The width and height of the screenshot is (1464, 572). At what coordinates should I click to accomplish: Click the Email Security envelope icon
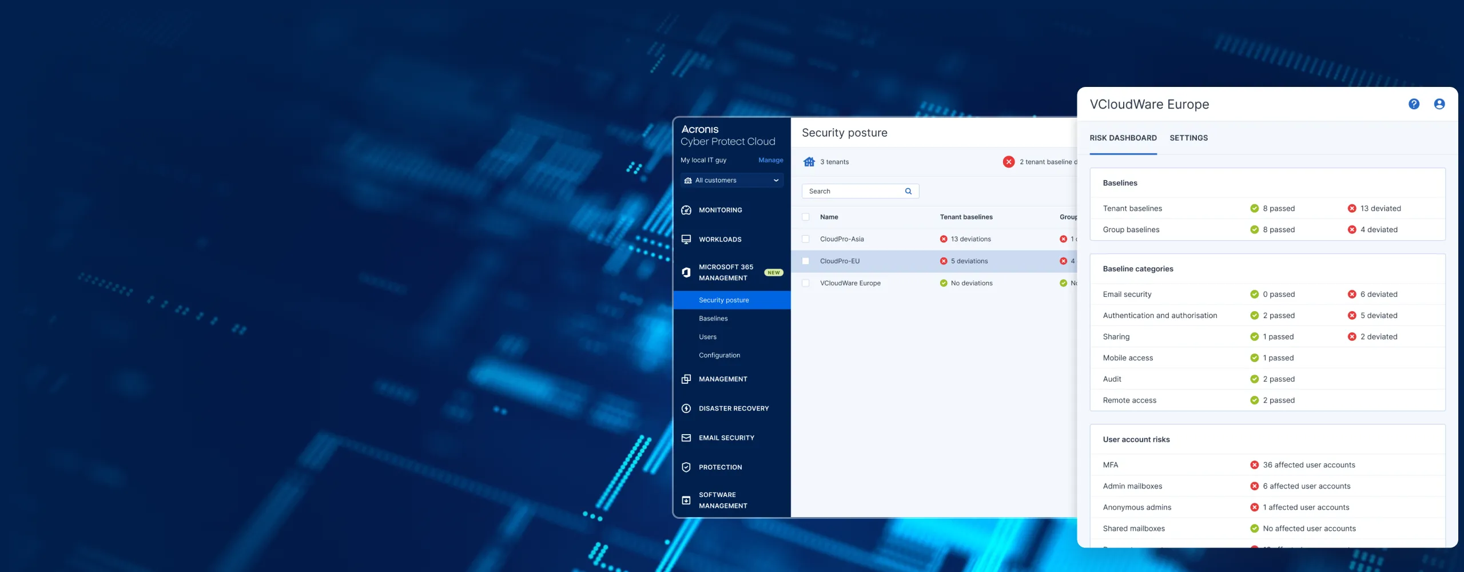pos(686,438)
